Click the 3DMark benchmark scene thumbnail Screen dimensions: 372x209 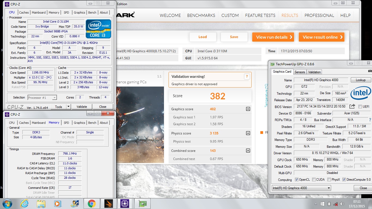(x=140, y=125)
